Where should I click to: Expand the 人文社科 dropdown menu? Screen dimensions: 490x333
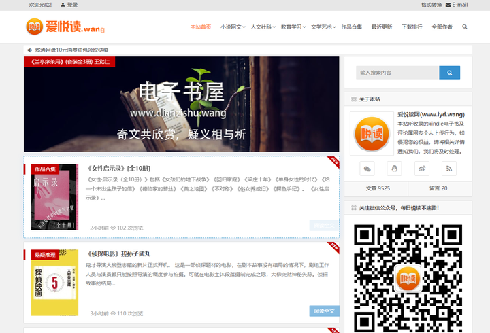263,27
